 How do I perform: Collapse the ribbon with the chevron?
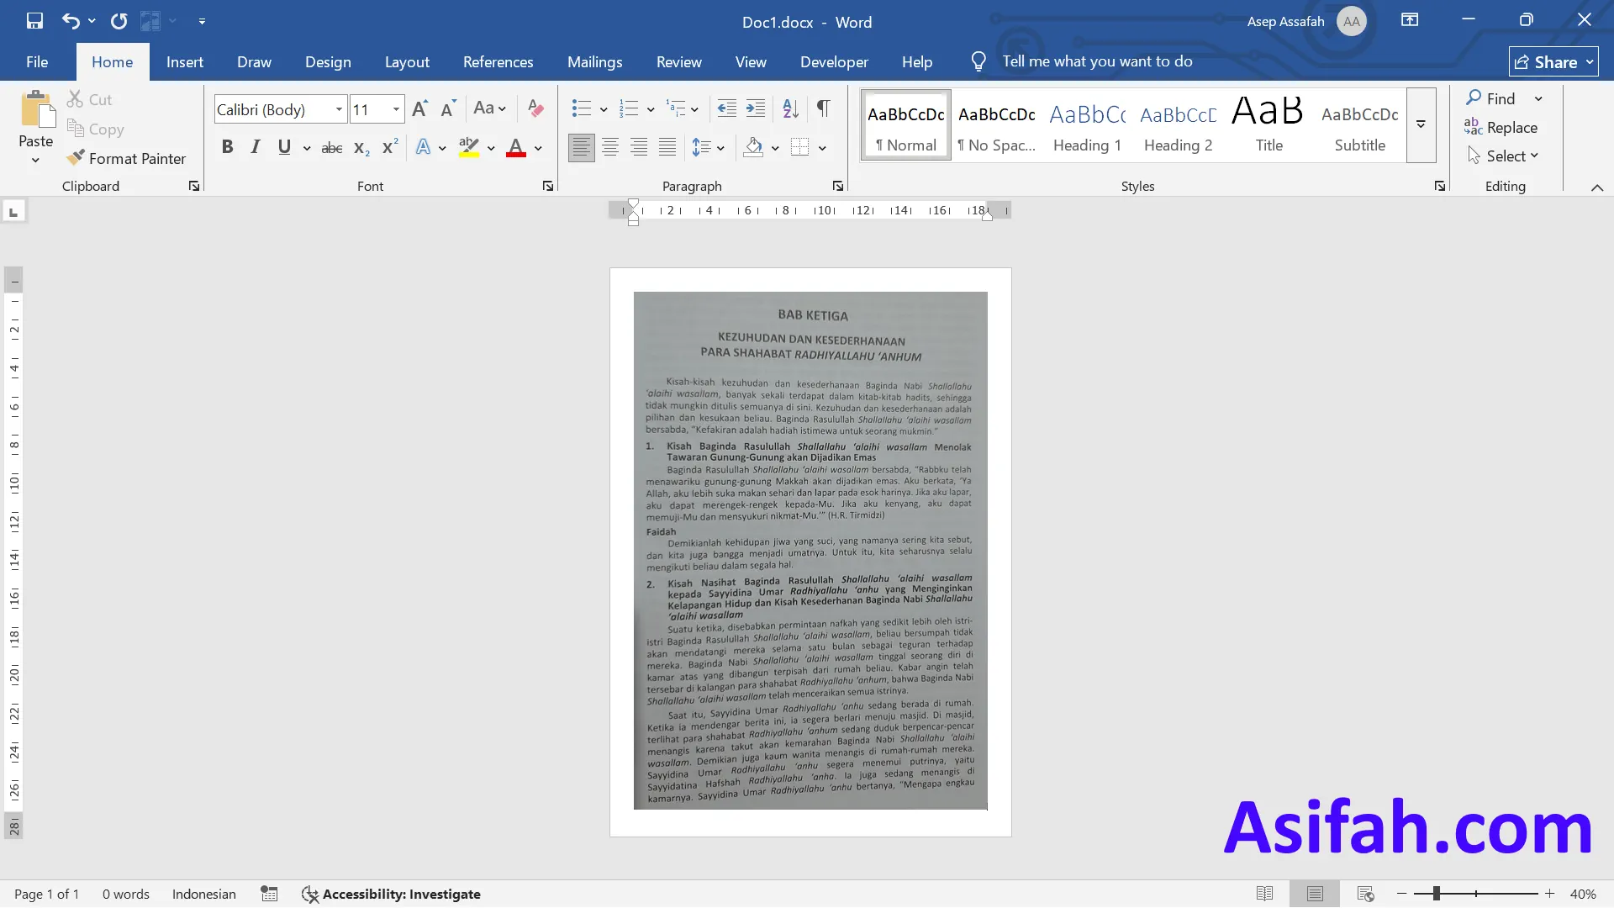click(1597, 187)
